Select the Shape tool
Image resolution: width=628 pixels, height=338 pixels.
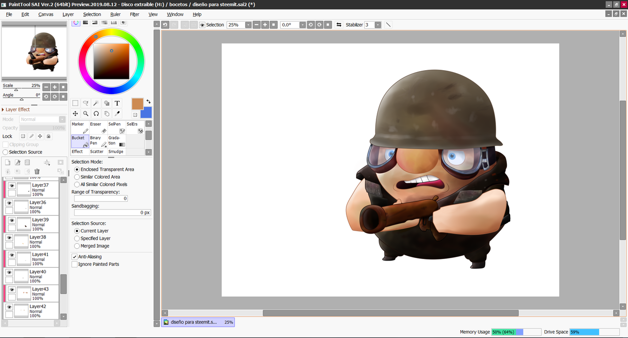point(106,103)
